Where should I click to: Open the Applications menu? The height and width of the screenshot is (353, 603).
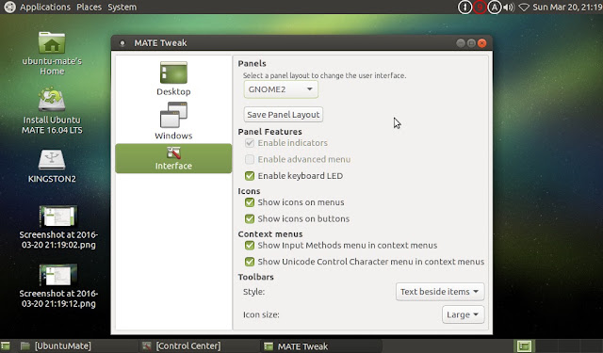(x=45, y=7)
